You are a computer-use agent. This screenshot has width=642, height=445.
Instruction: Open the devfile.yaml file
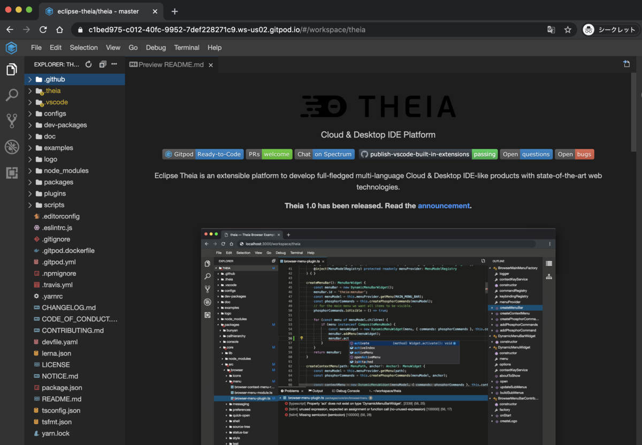74,342
